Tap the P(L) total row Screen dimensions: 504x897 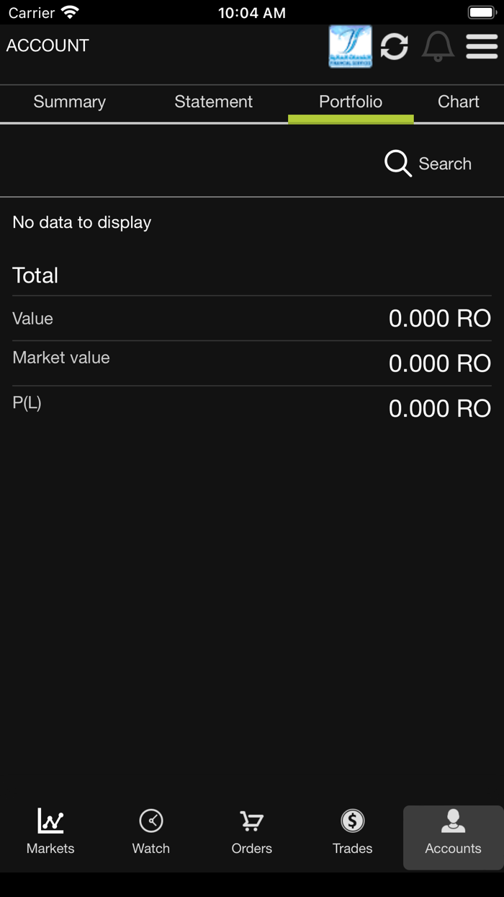[252, 407]
